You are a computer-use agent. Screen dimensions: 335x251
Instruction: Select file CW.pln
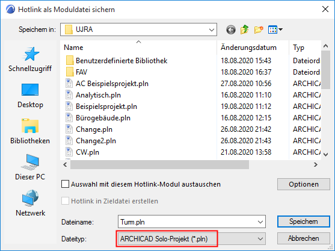coord(82,152)
